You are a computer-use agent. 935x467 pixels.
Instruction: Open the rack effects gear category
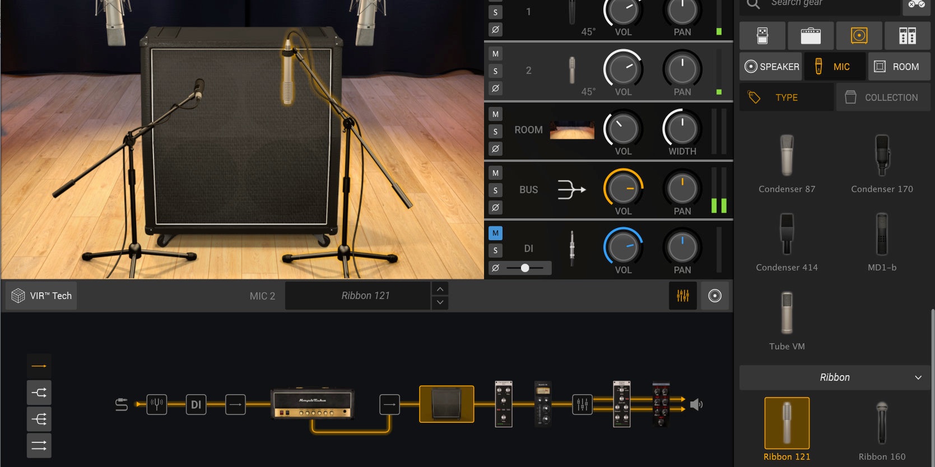tap(907, 36)
